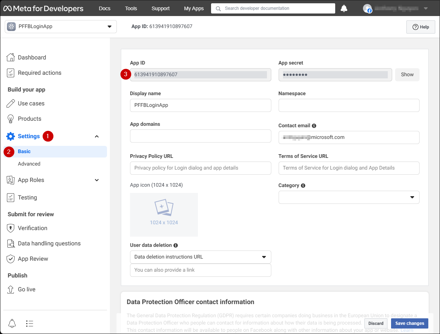Click the Meta for Developers logo
This screenshot has height=334, width=440.
[43, 8]
